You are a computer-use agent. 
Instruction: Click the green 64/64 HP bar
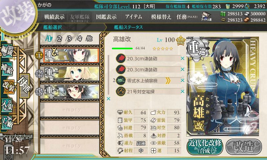[122, 48]
